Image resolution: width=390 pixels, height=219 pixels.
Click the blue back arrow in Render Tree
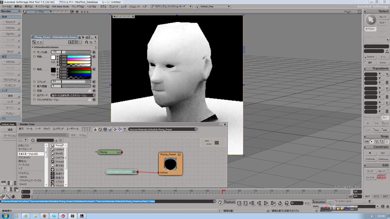coord(120,130)
